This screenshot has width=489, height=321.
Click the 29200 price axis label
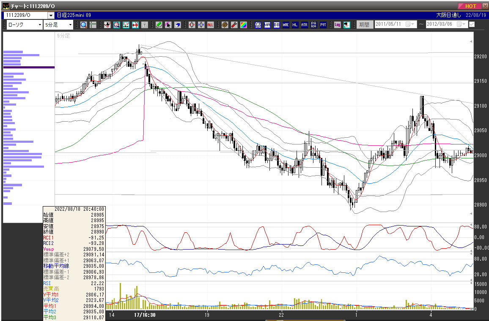tap(480, 56)
